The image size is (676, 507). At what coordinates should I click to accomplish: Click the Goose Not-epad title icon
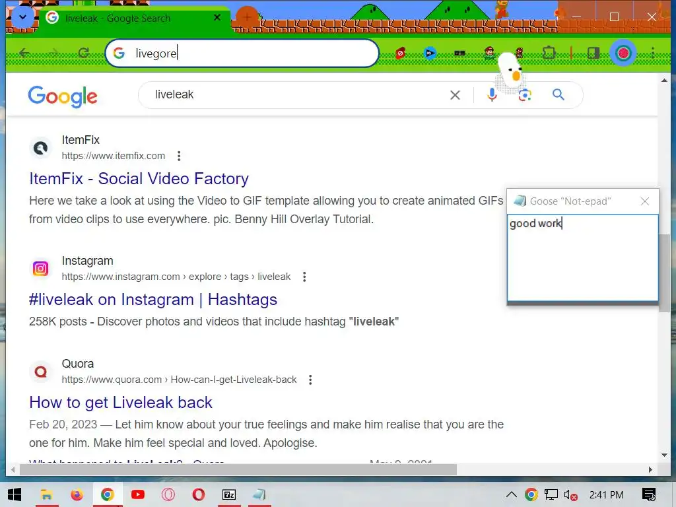pyautogui.click(x=520, y=201)
